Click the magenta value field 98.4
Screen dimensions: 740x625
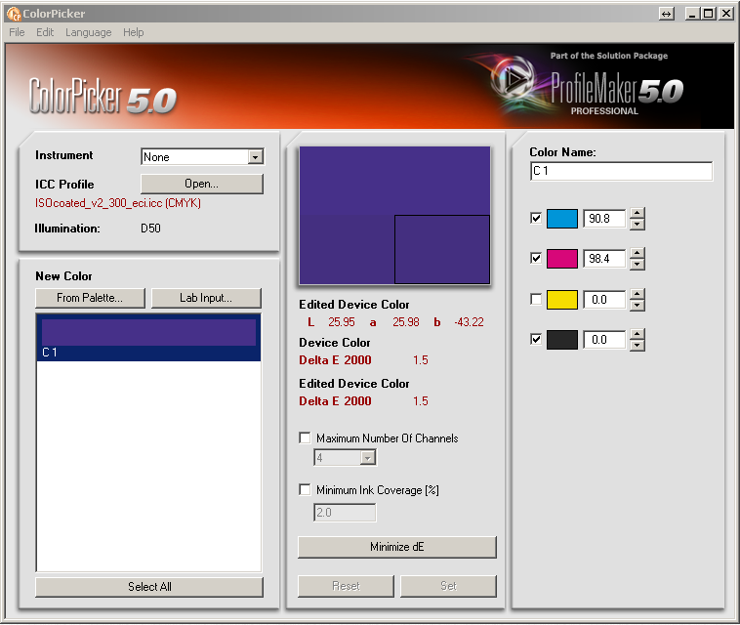click(604, 259)
